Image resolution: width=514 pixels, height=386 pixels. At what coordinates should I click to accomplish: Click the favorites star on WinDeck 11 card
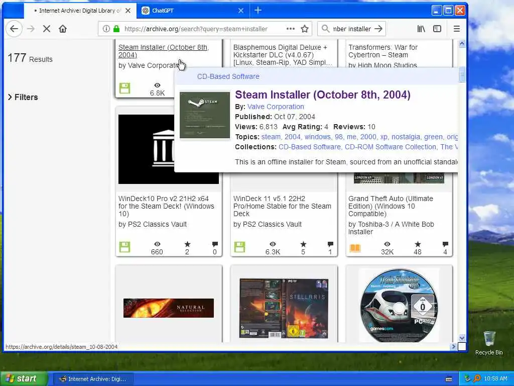[303, 244]
